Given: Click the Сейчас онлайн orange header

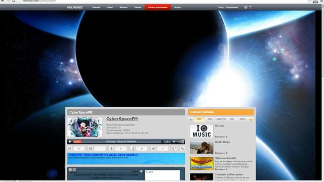Looking at the screenshot, I should point(221,112).
